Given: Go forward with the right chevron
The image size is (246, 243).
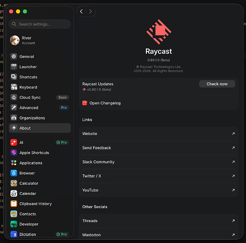Looking at the screenshot, I should (x=90, y=11).
